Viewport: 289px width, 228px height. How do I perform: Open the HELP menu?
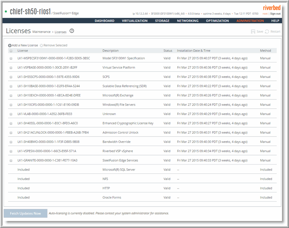pyautogui.click(x=275, y=21)
